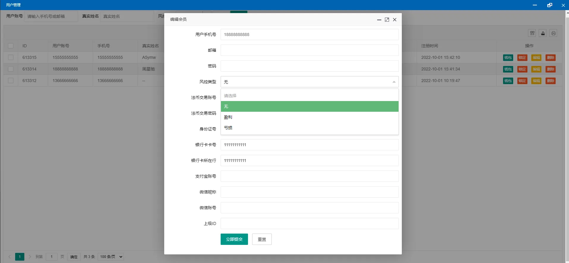569x263 pixels.
Task: Select page 1 in pagination
Action: pyautogui.click(x=20, y=257)
